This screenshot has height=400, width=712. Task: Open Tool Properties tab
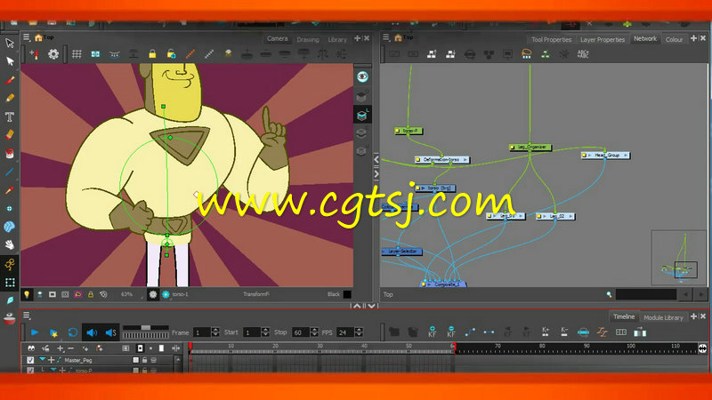click(551, 39)
